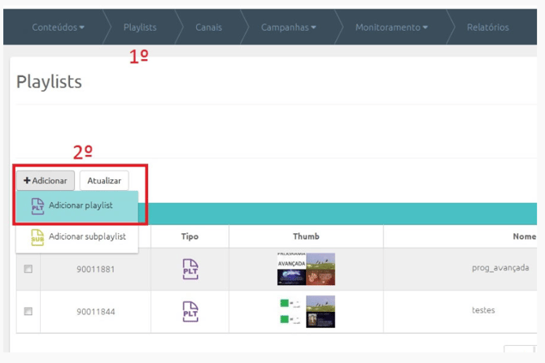
Task: Click the prog_avançada playlist name
Action: pos(500,268)
